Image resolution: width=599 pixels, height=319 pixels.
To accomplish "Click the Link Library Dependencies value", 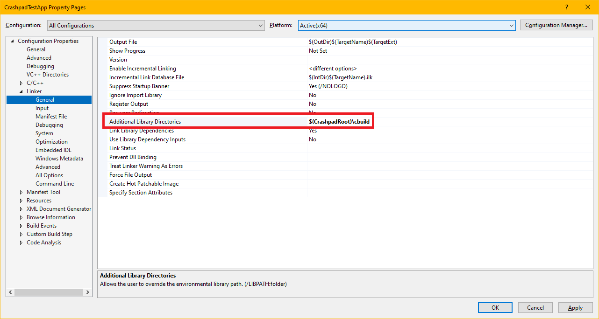I will coord(313,131).
